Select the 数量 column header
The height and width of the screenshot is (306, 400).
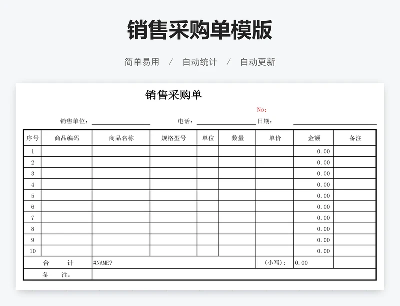[x=238, y=138]
